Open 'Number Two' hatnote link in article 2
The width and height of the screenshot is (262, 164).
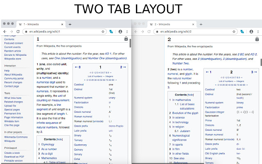(181, 64)
